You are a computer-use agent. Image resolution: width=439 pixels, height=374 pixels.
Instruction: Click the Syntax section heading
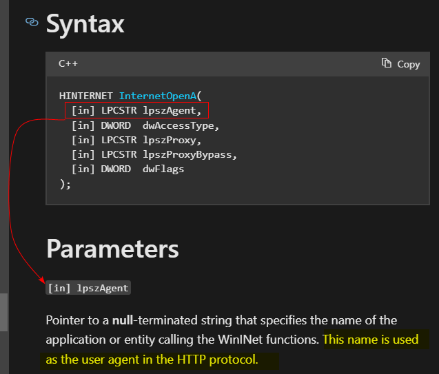(x=85, y=23)
